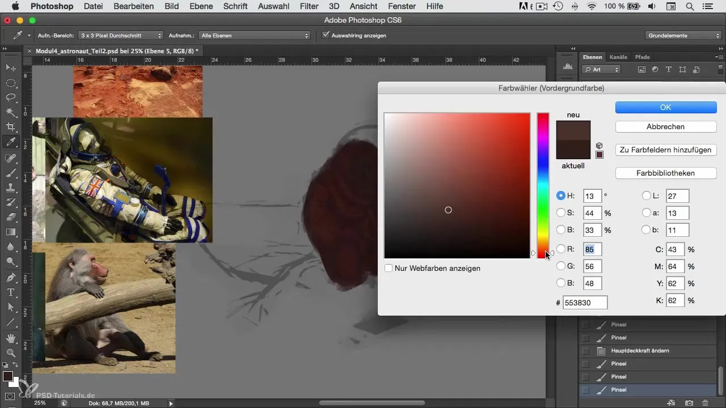
Task: Open the Filter menu
Action: click(x=309, y=6)
